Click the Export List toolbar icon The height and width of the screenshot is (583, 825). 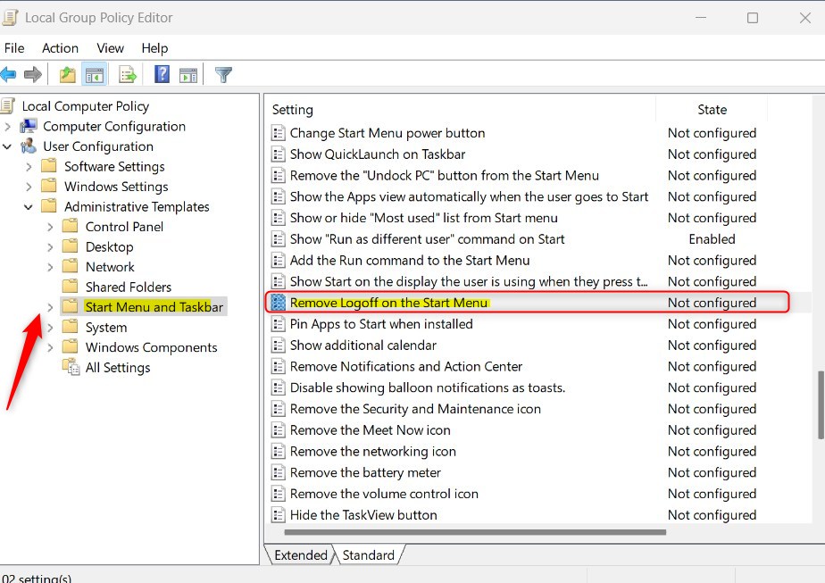point(128,75)
